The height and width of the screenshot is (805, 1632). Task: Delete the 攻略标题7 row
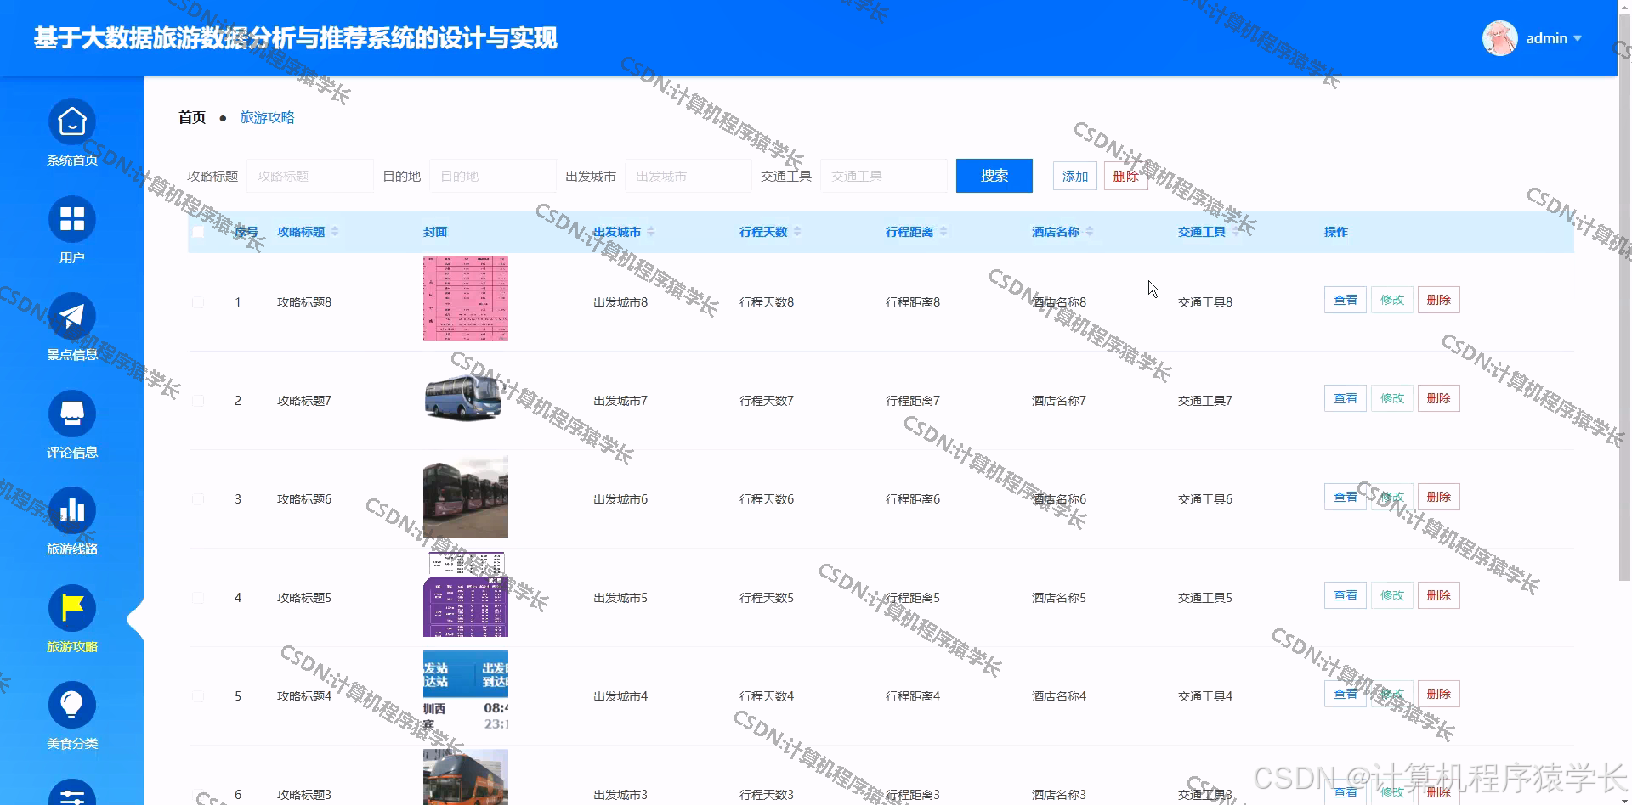[1439, 398]
